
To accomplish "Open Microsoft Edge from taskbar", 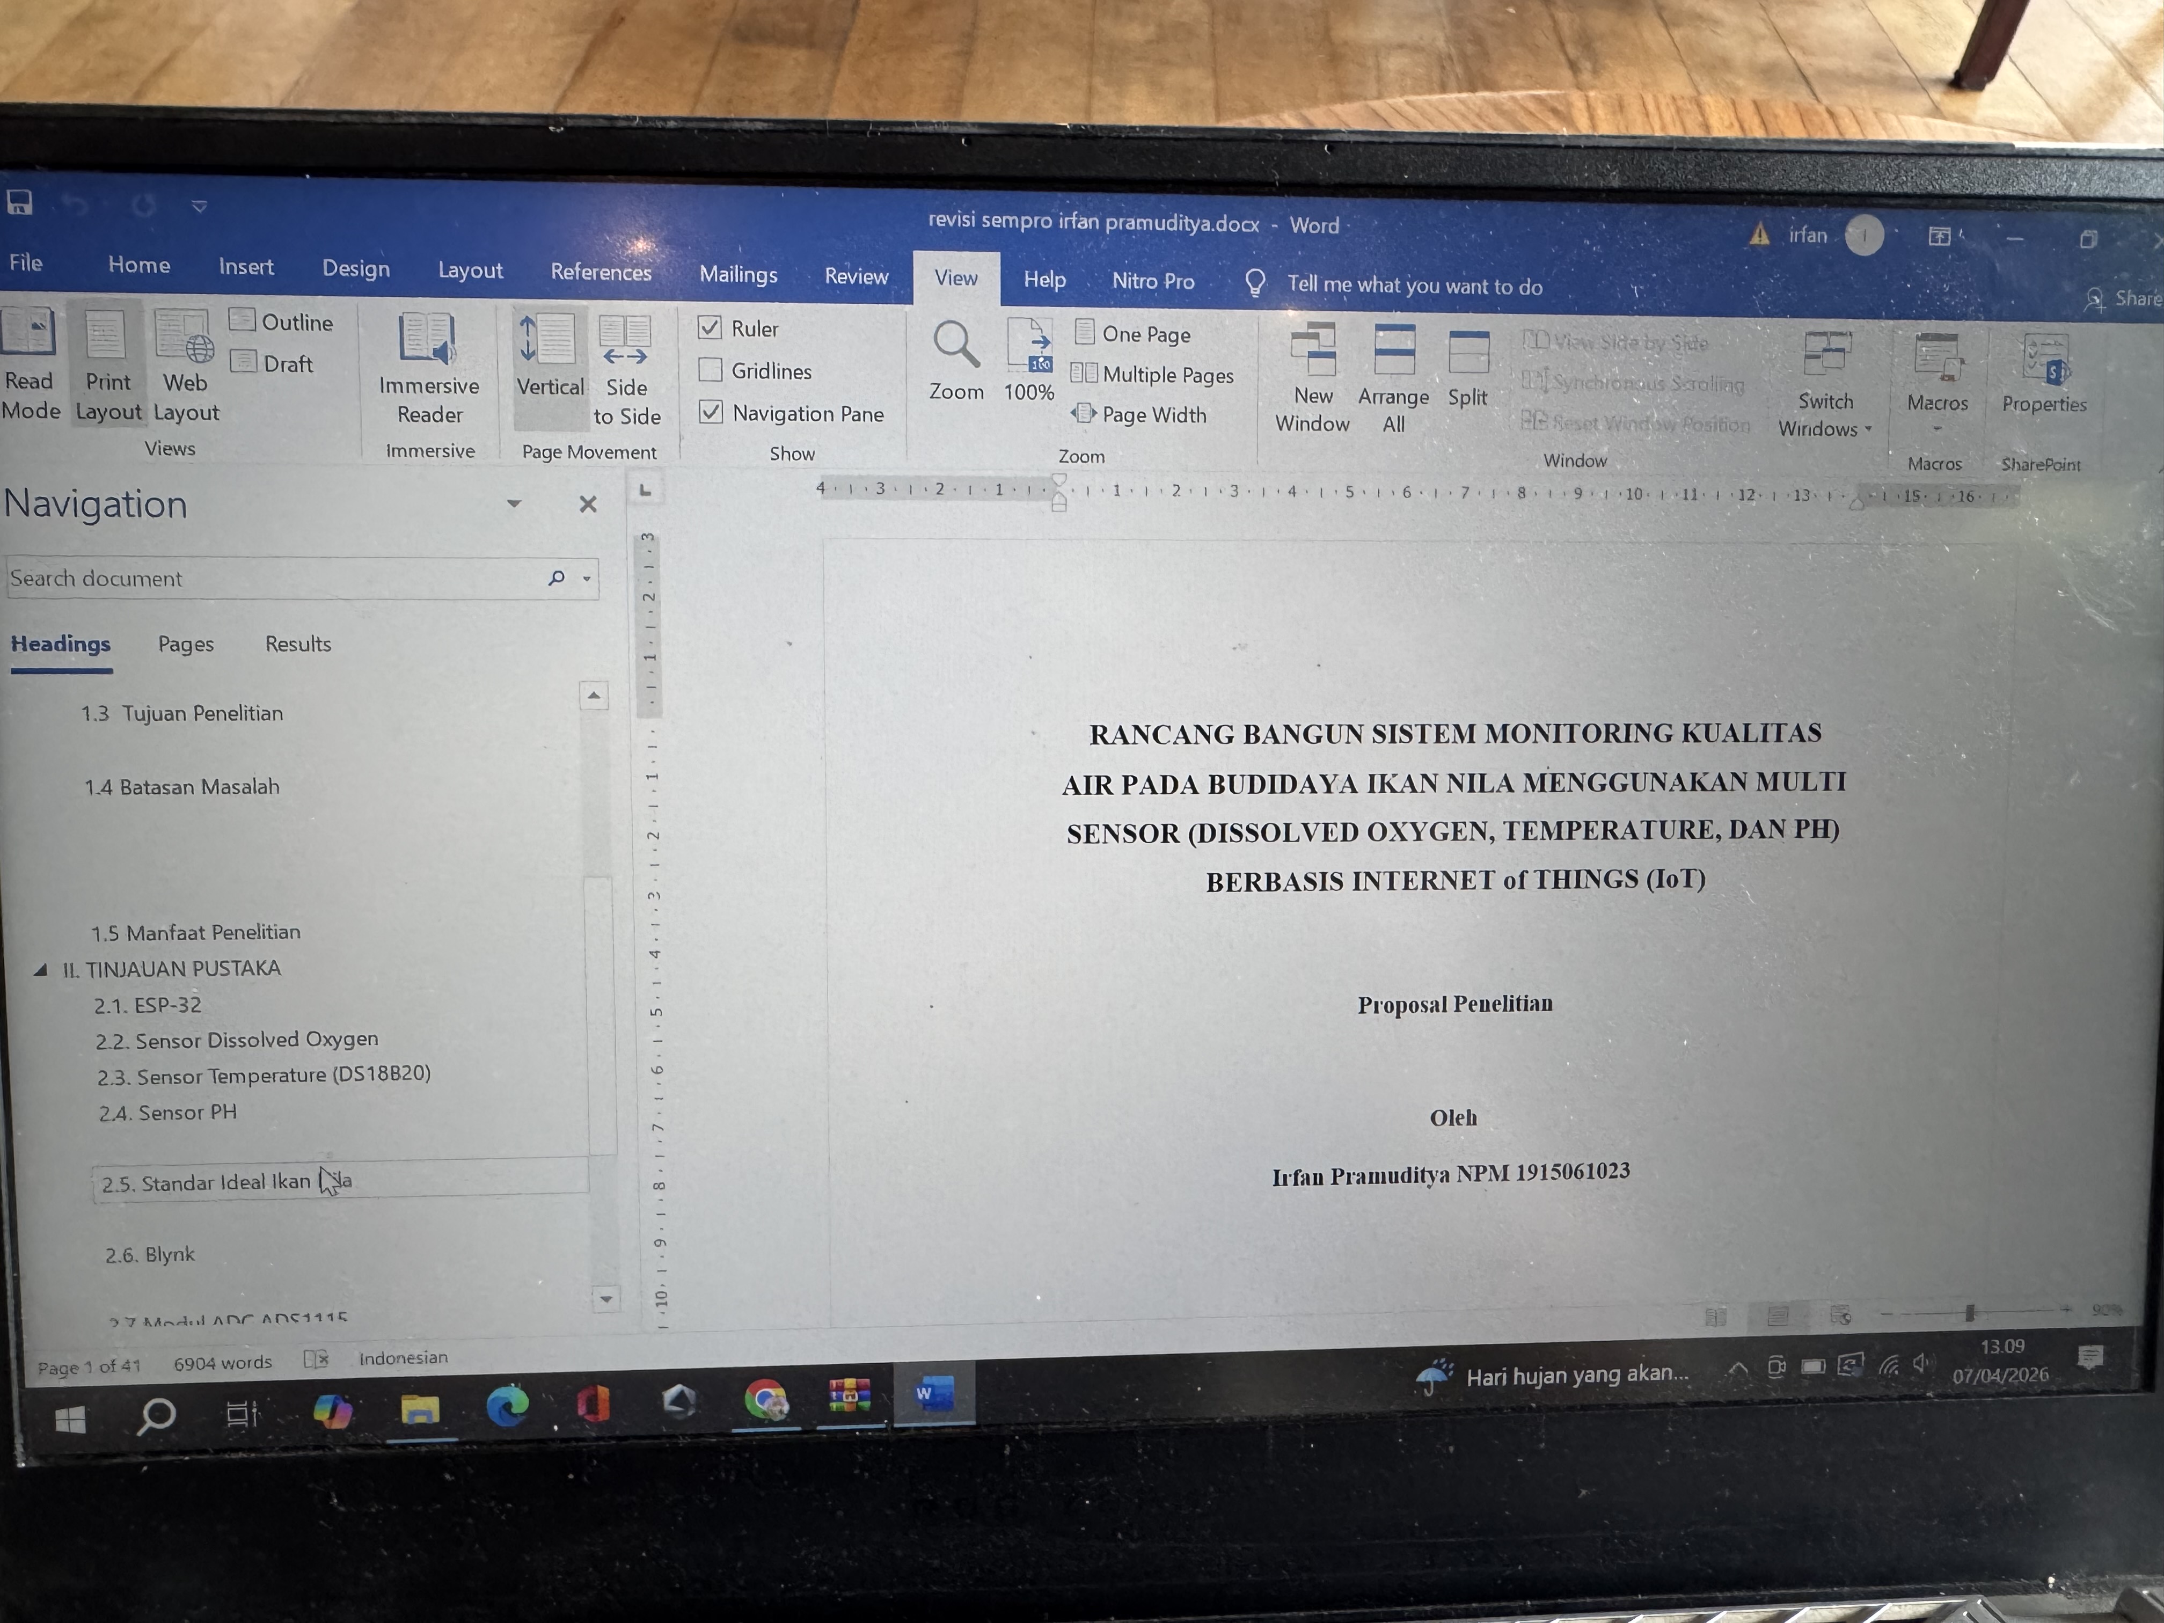I will (x=507, y=1406).
